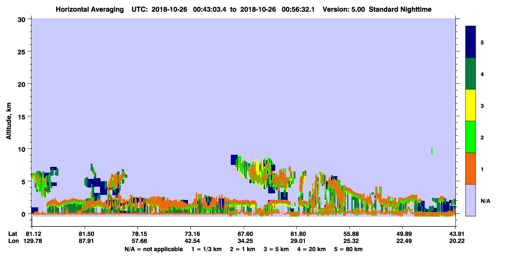Click the lavender N/A colorbar segment
Screen dimensions: 506x260
(x=471, y=200)
